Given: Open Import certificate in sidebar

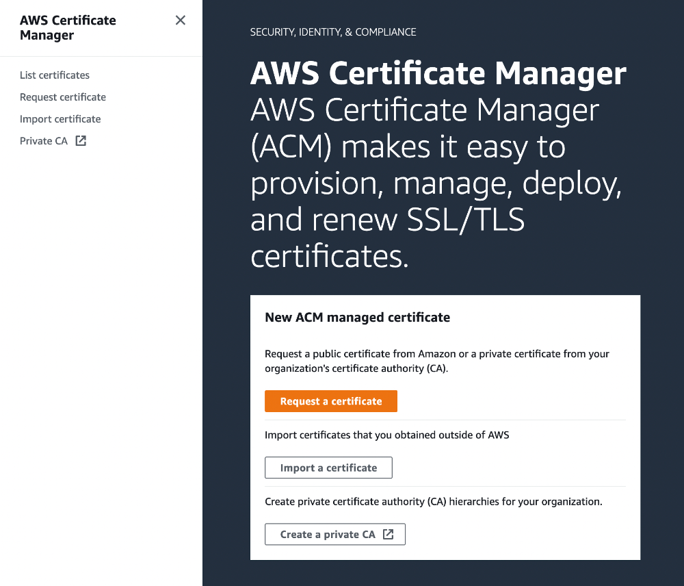Looking at the screenshot, I should click(60, 118).
